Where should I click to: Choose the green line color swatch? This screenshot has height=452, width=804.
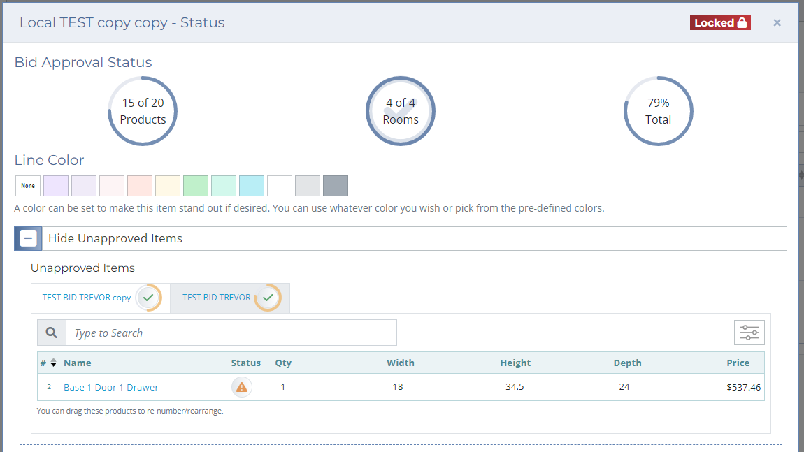click(x=196, y=186)
